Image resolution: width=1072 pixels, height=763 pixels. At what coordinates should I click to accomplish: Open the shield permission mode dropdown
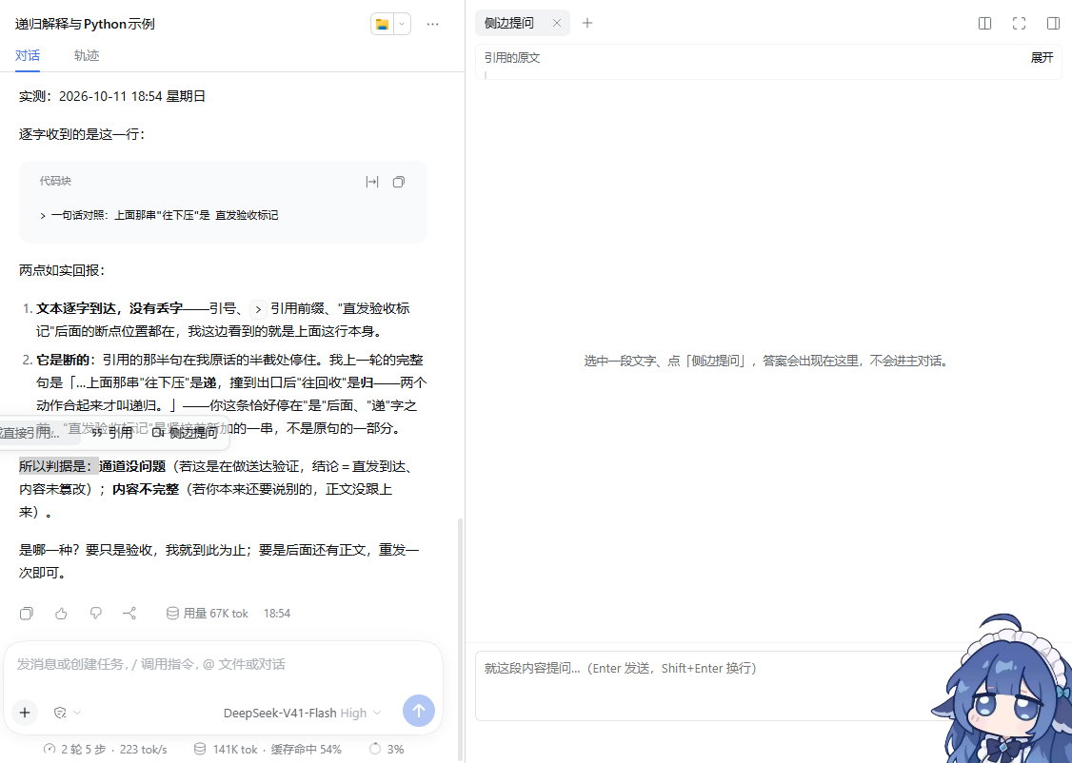[67, 713]
